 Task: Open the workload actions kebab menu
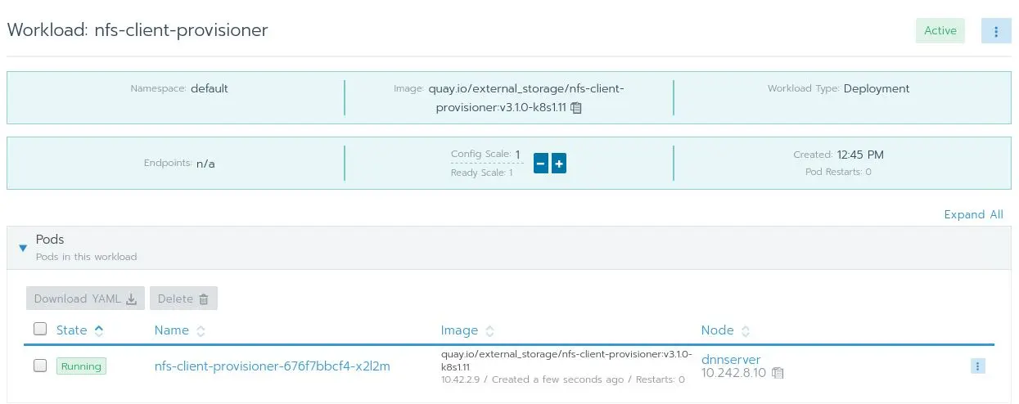tap(996, 31)
